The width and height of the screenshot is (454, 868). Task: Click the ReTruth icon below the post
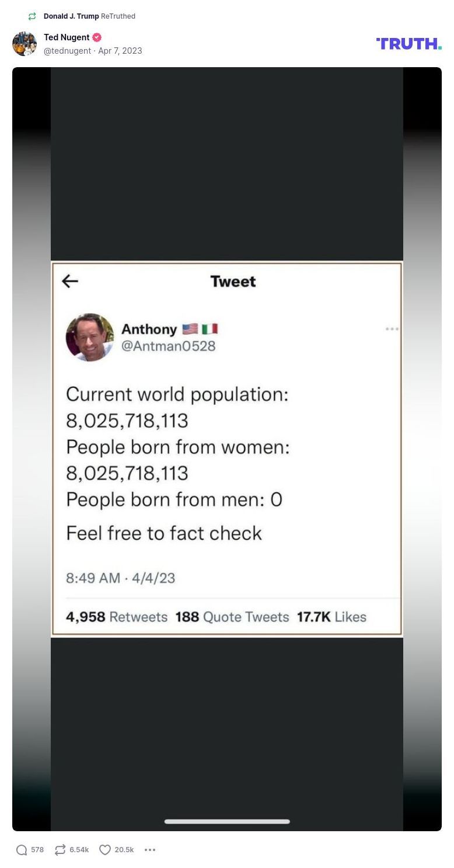(59, 850)
